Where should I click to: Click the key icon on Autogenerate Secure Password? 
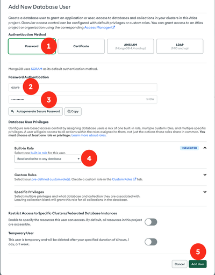click(12, 111)
